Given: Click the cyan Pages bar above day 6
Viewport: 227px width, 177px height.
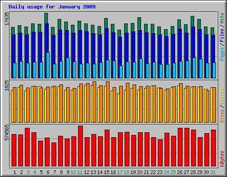Looking at the screenshot, I should [48, 65].
